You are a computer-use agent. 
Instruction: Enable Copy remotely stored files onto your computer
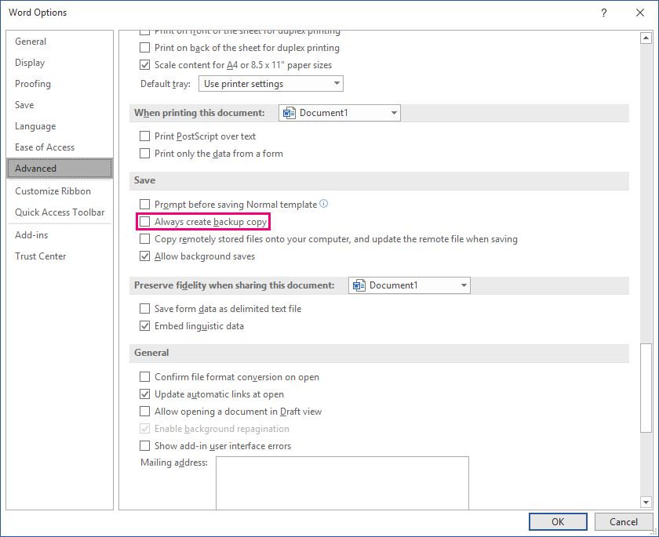[x=144, y=239]
